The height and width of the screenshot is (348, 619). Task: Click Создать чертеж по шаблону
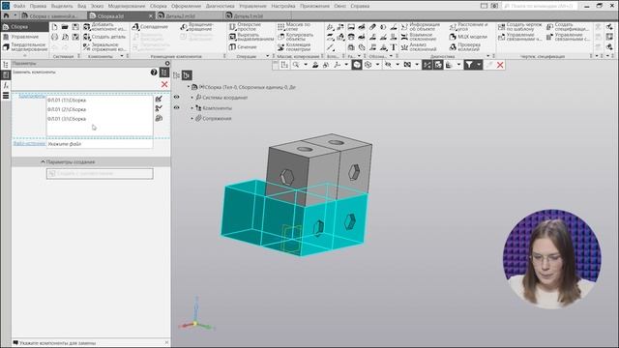520,27
